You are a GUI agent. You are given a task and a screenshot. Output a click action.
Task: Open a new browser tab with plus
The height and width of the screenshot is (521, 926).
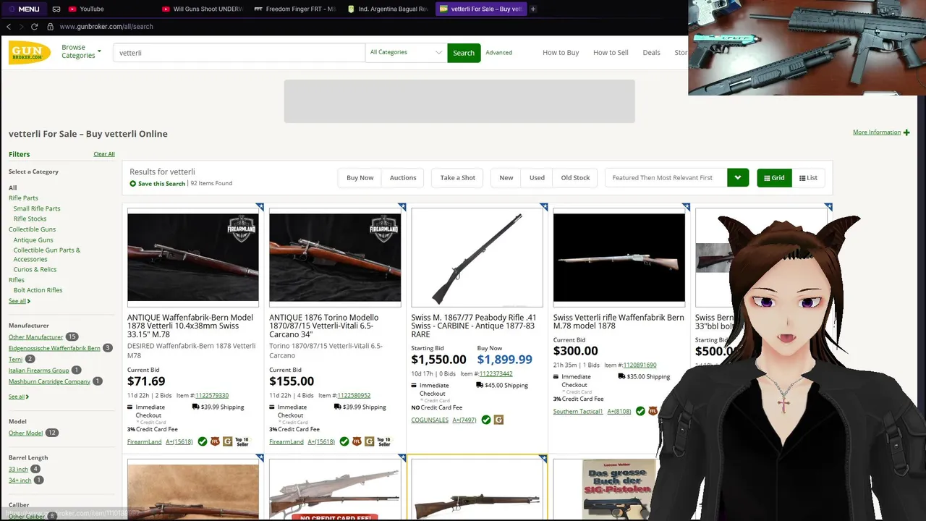pyautogui.click(x=533, y=9)
